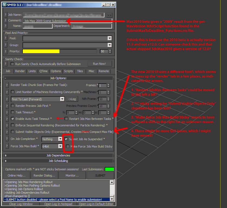This screenshot has height=208, width=227.
Task: Click the Comment text field
Action: tap(68, 21)
